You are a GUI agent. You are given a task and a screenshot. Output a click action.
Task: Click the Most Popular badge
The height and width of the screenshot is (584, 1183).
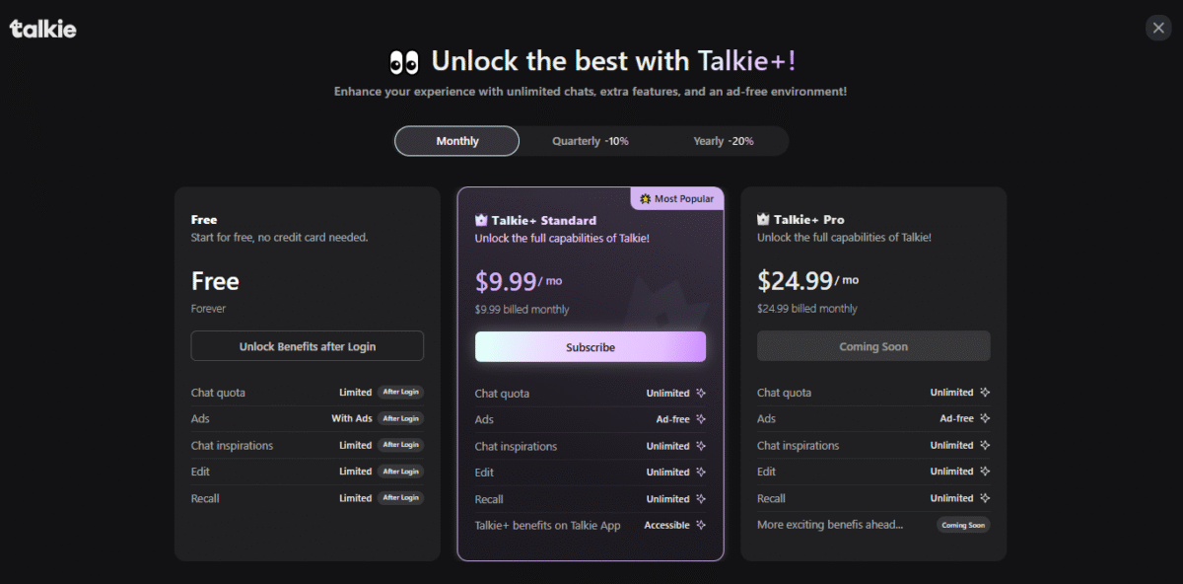[677, 198]
